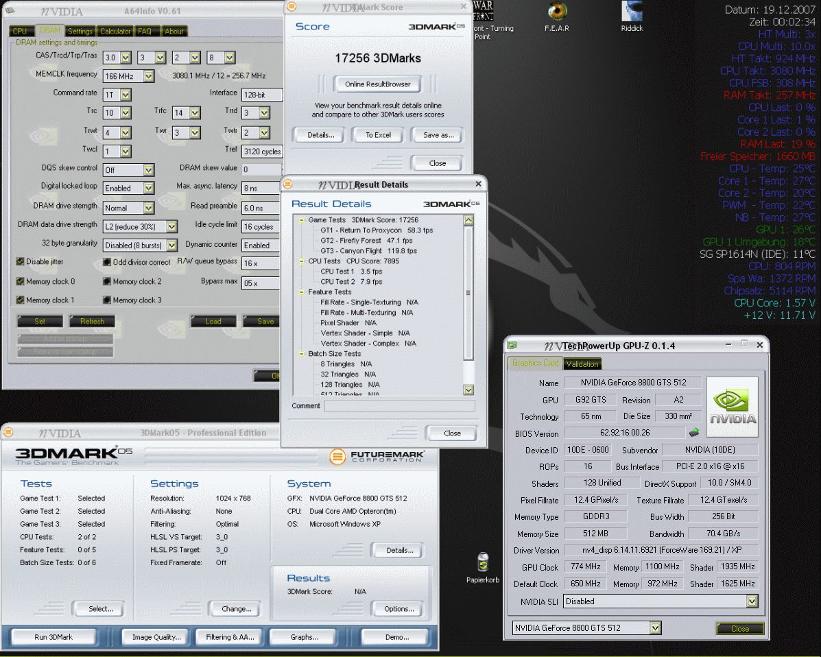This screenshot has height=657, width=821.
Task: Toggle the Memory clock 3 checkbox
Action: pyautogui.click(x=107, y=300)
